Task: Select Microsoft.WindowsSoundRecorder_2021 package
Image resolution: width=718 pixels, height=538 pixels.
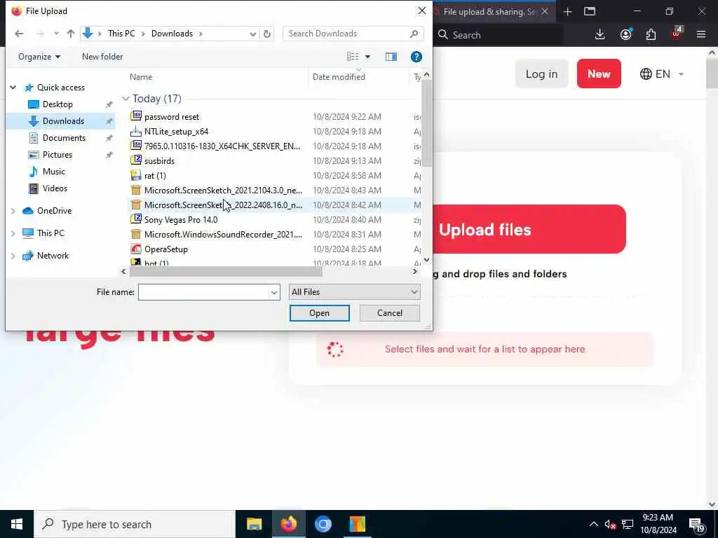Action: (x=223, y=234)
